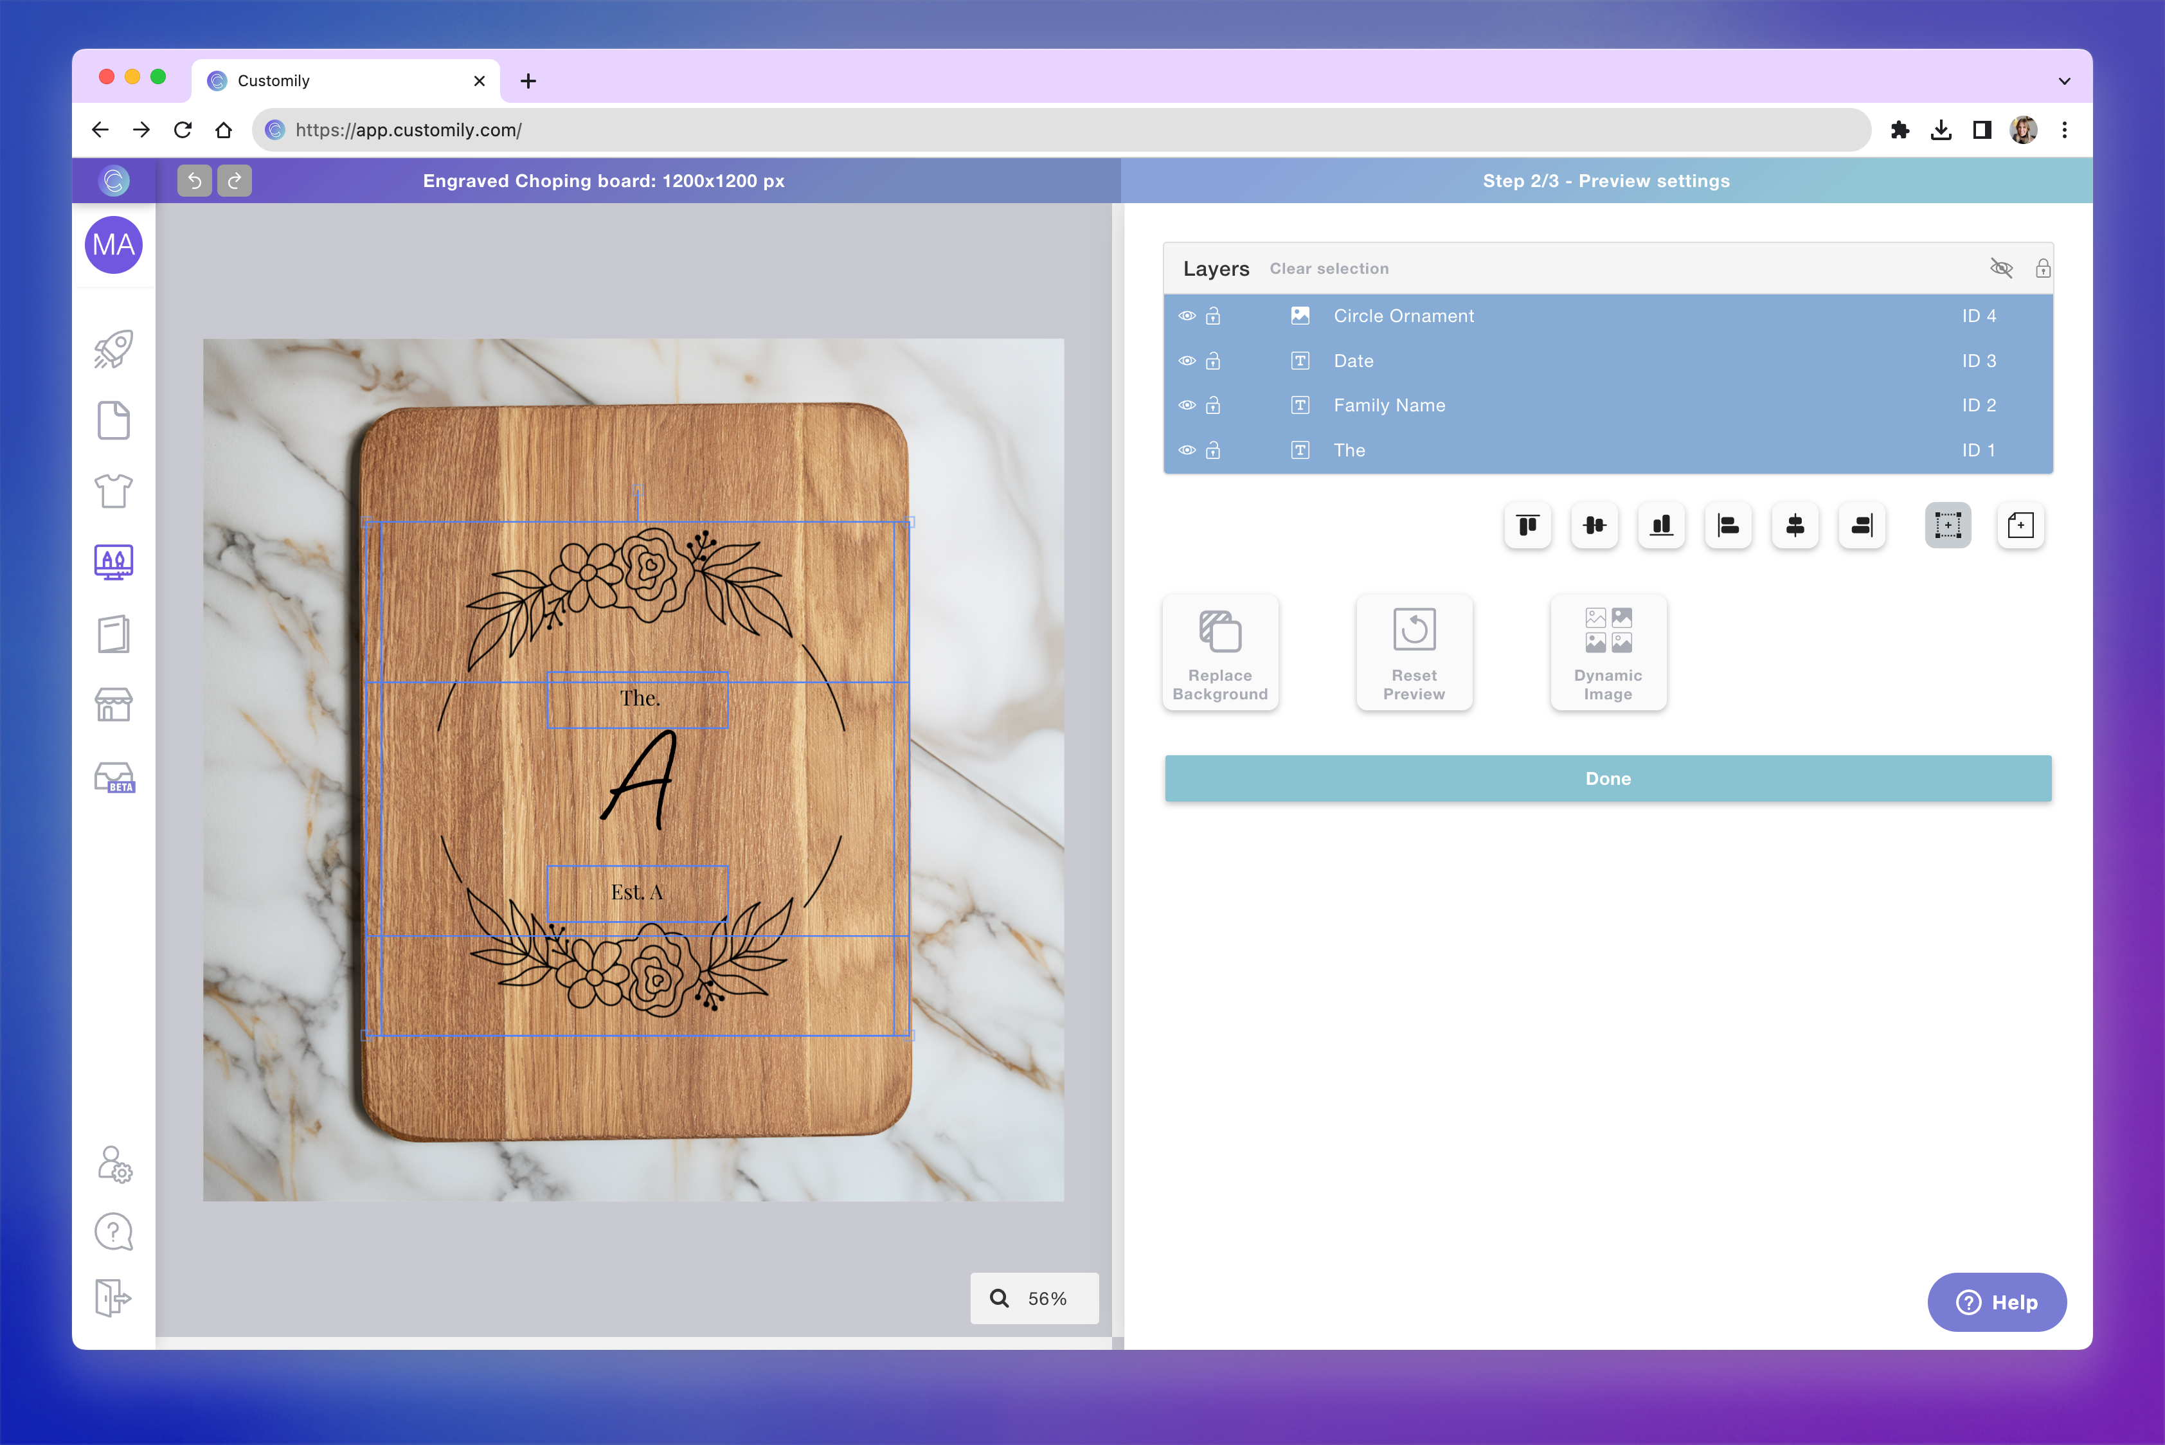Click the Clear selection link
The image size is (2165, 1445).
[1328, 269]
